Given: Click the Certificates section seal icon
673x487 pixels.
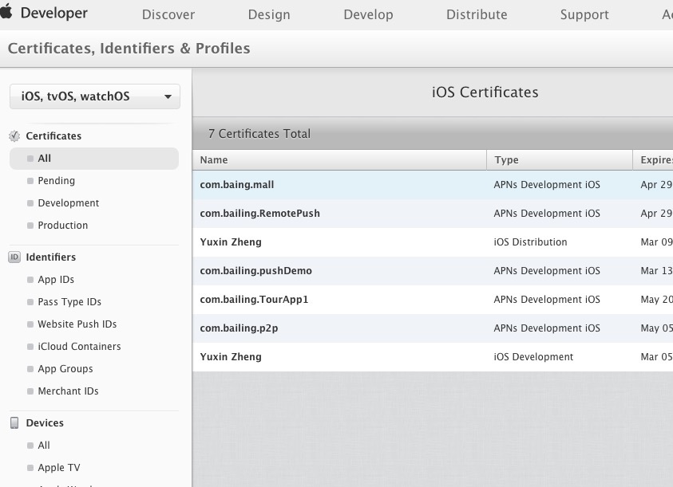Looking at the screenshot, I should [x=14, y=135].
